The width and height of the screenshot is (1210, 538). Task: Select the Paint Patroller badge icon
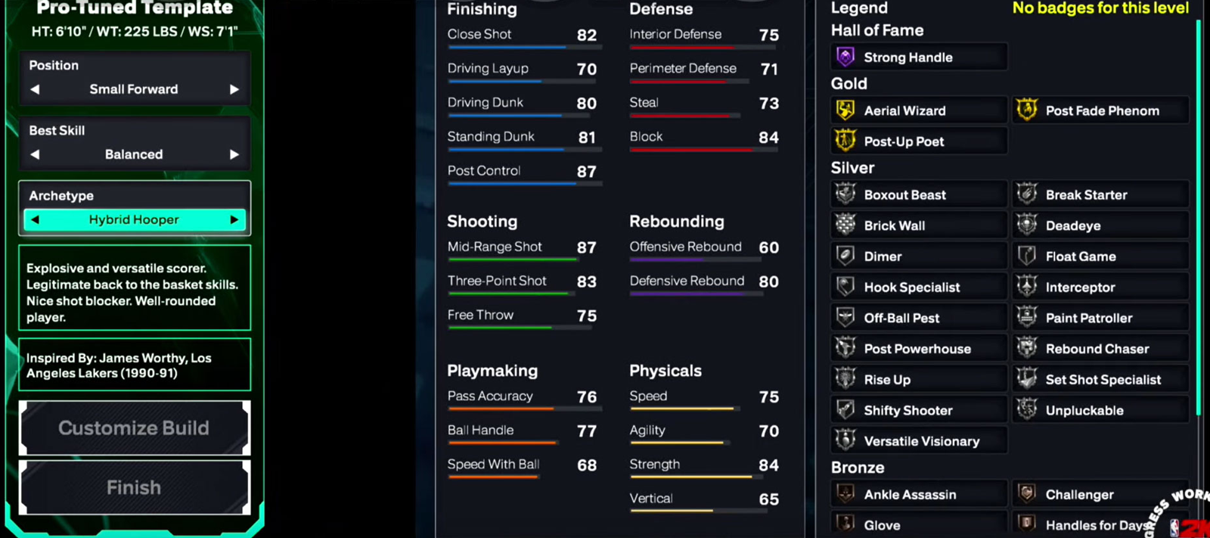click(x=1027, y=318)
